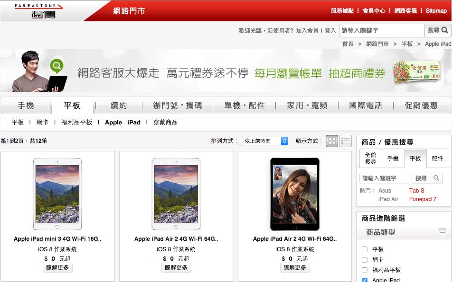The width and height of the screenshot is (452, 282).
Task: Select the 手機 tab in search panel
Action: pyautogui.click(x=393, y=158)
